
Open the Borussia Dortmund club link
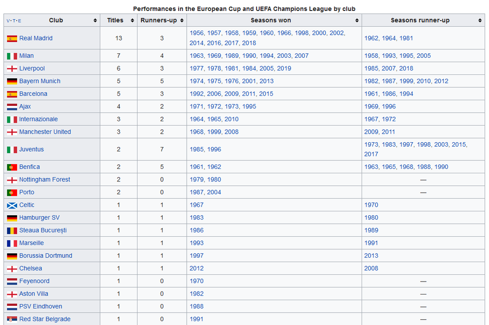pos(46,255)
